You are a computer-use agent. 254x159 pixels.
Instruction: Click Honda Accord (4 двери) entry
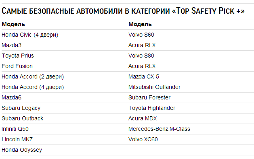point(33,87)
